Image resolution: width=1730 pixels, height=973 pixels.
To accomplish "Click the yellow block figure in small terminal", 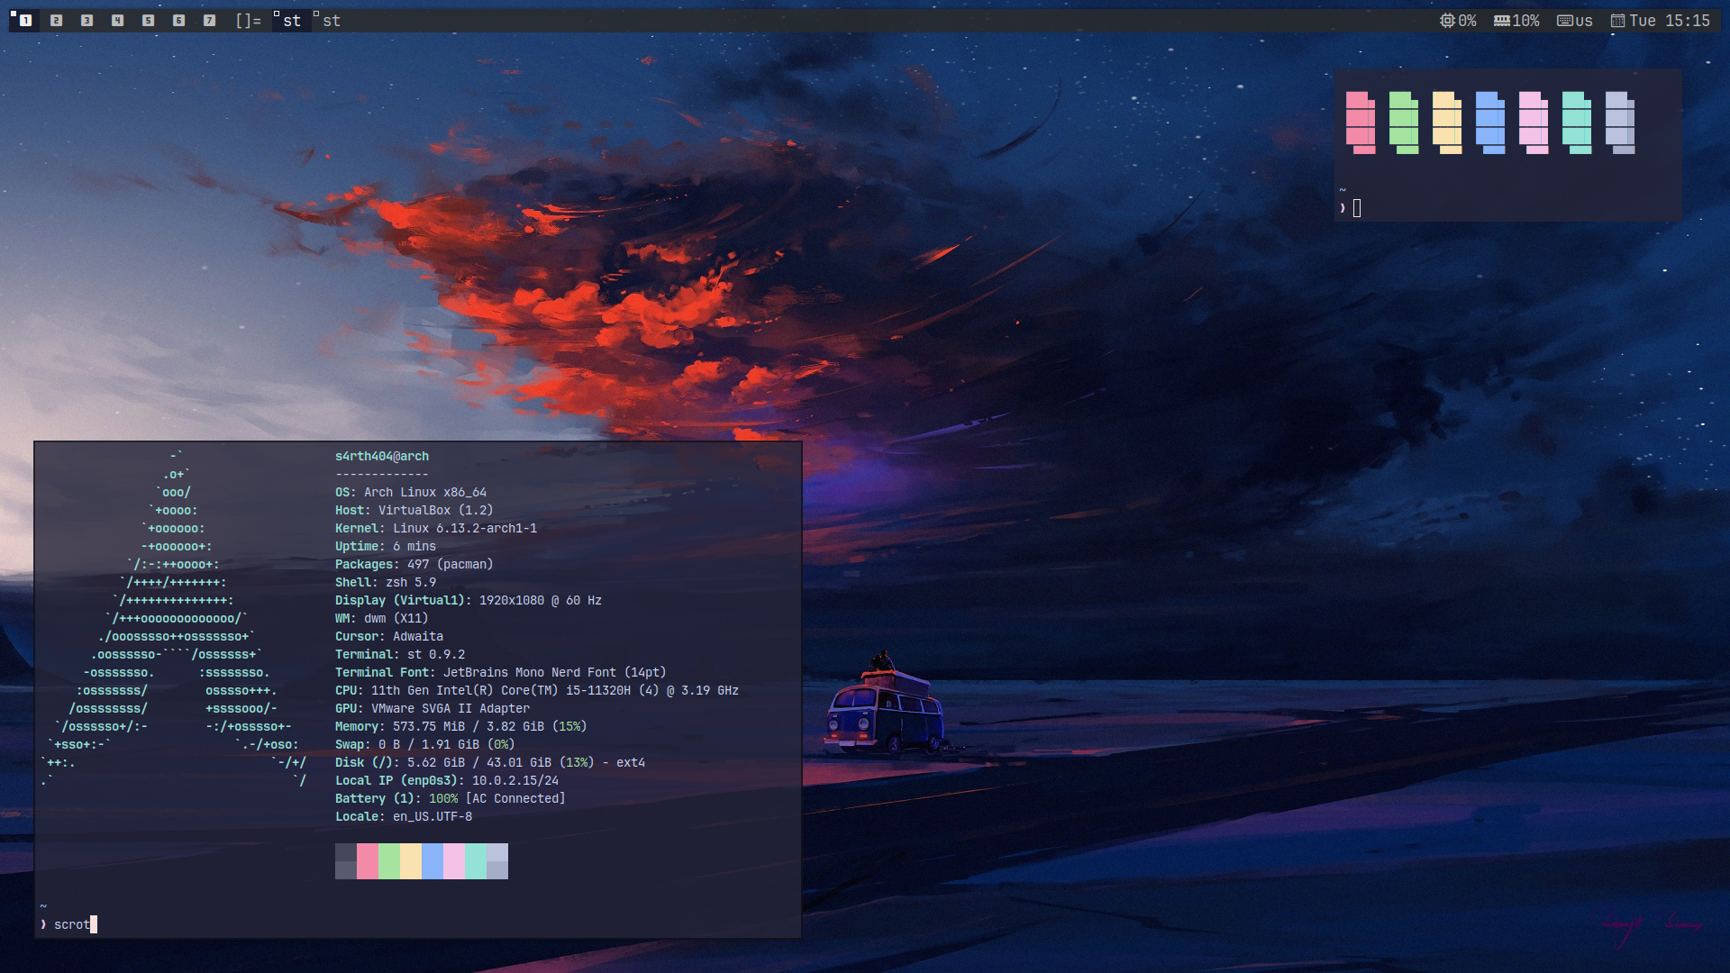I will [1447, 123].
